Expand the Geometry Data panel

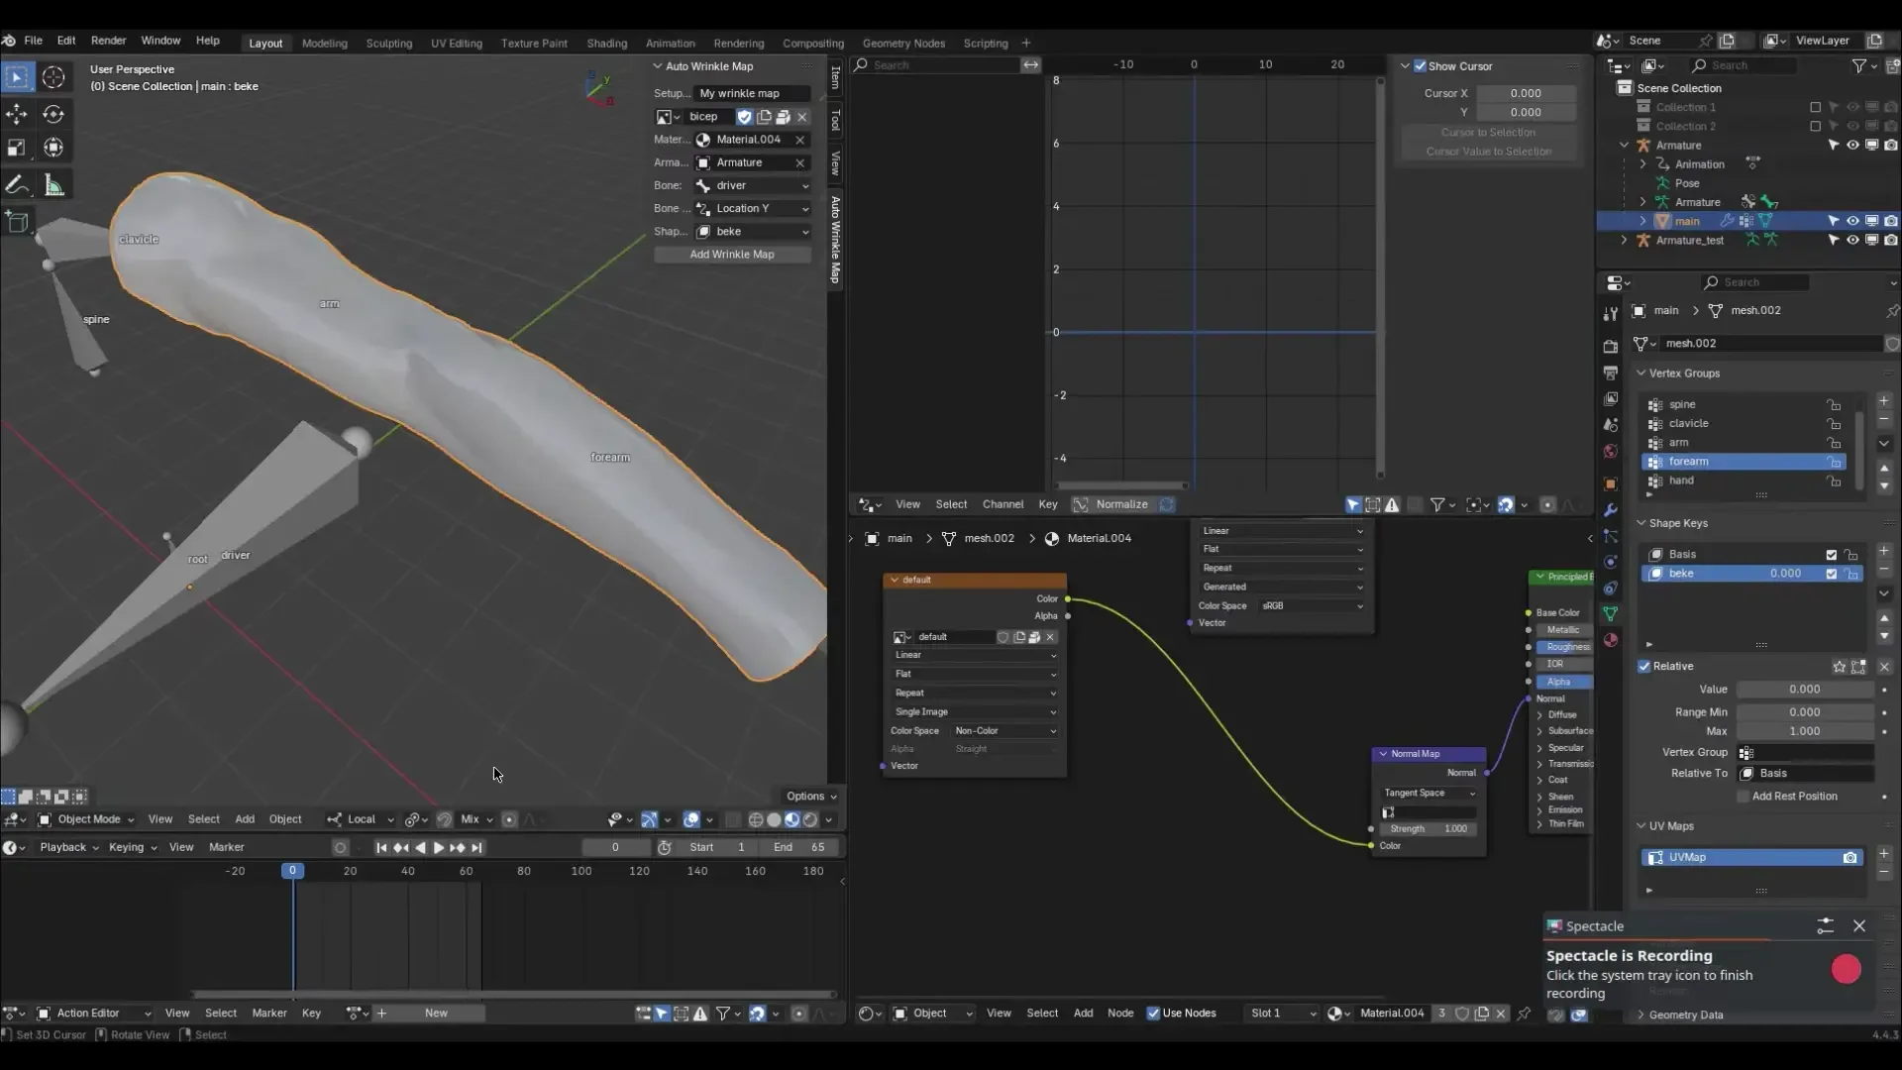tap(1641, 1015)
